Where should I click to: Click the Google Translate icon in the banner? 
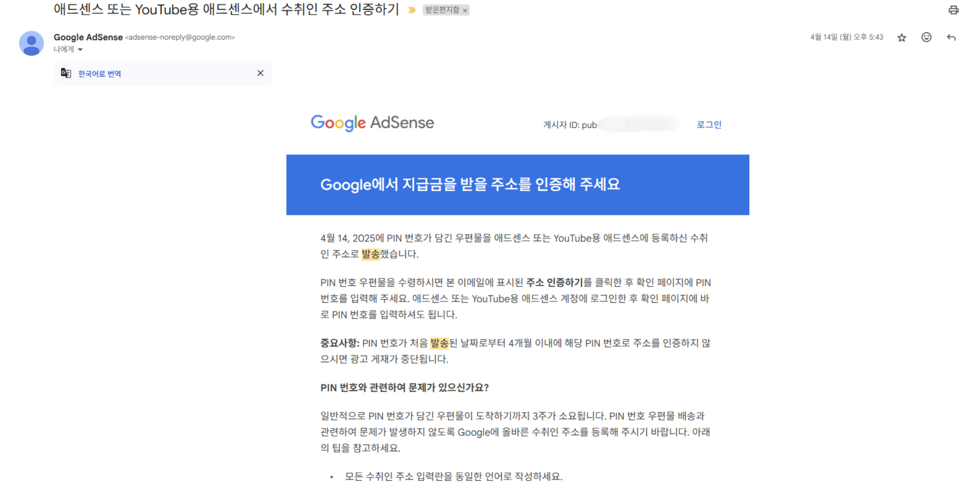point(66,73)
